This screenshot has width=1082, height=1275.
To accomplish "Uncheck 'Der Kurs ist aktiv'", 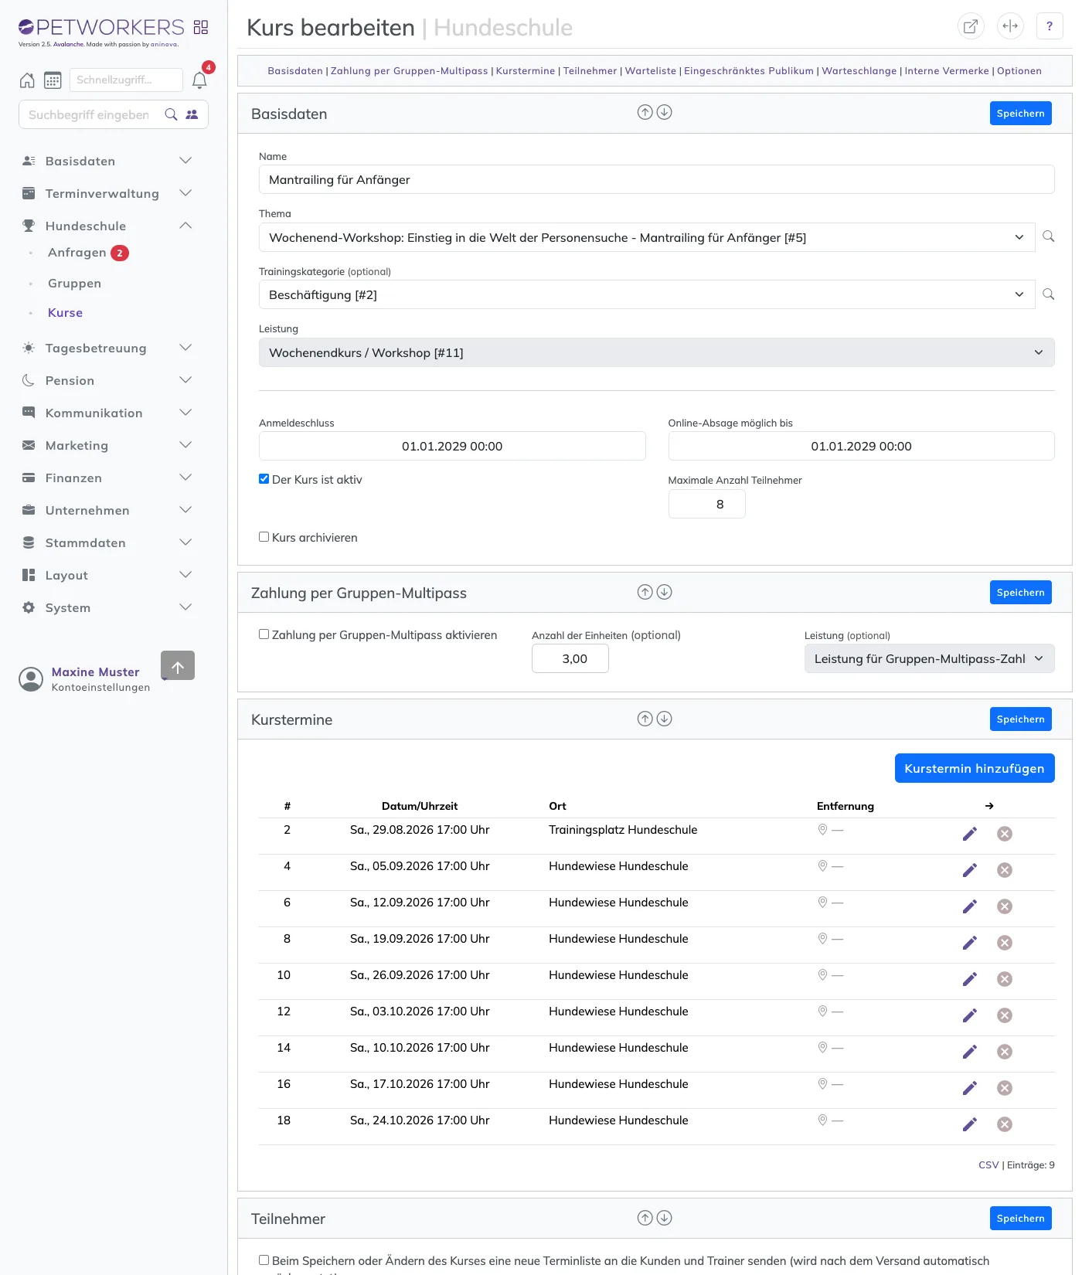I will click(x=264, y=479).
